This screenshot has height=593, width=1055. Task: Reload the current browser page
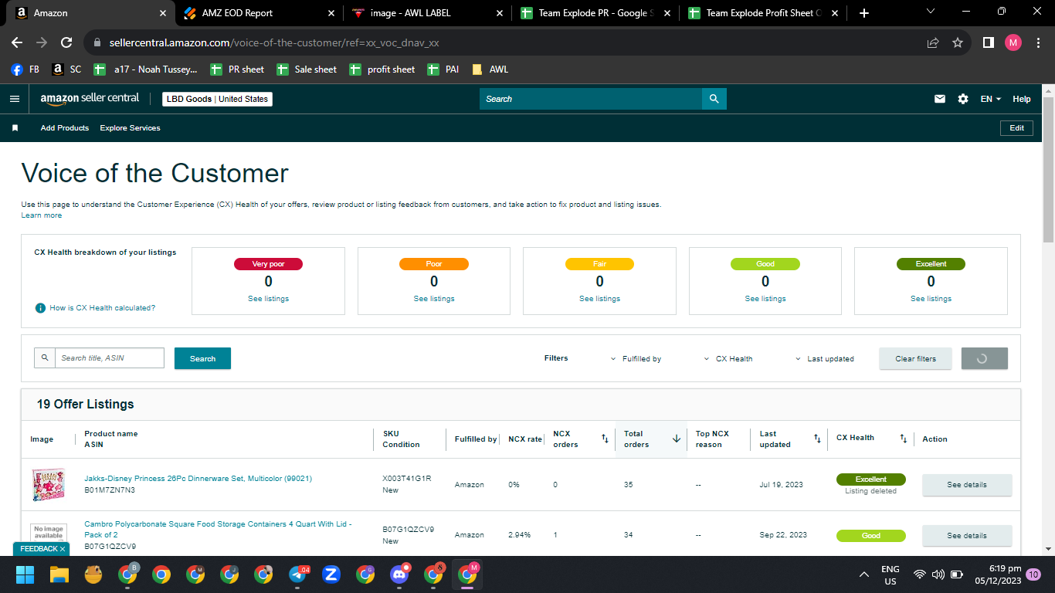click(66, 43)
